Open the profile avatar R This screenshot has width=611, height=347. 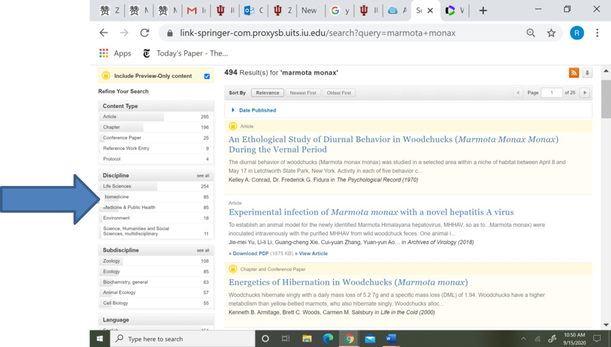click(x=577, y=33)
